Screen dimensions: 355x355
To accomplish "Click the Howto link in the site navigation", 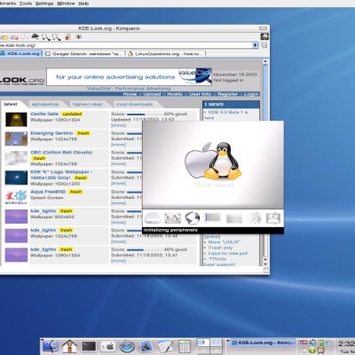I will pyautogui.click(x=175, y=94).
